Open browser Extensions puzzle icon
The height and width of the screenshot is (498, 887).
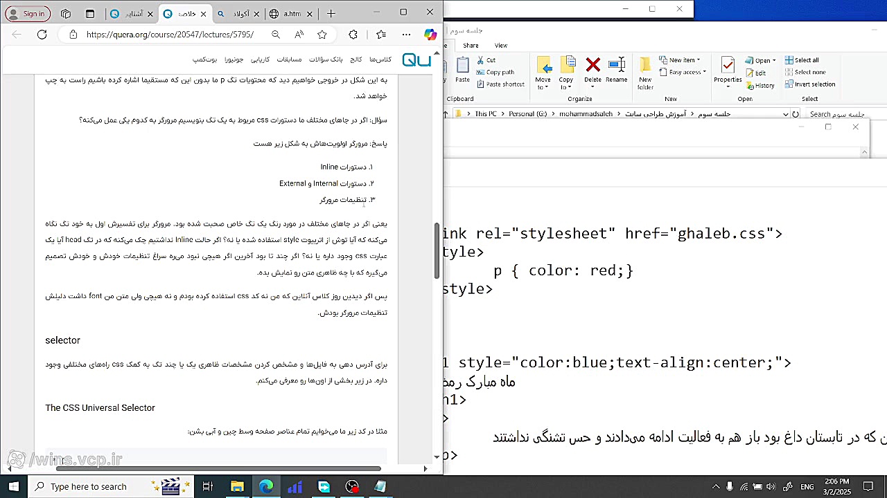pyautogui.click(x=353, y=35)
